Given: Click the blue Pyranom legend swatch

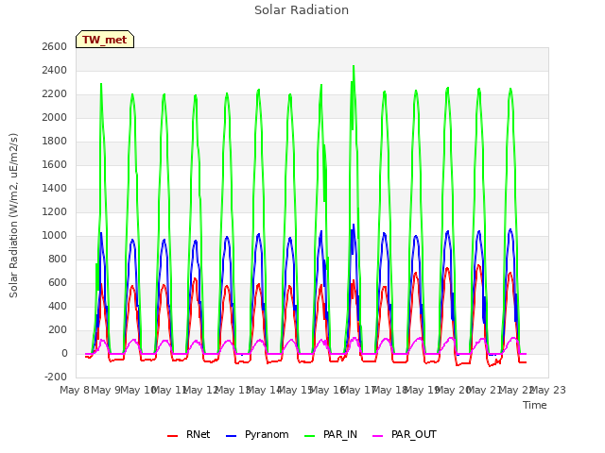Looking at the screenshot, I should coord(231,436).
